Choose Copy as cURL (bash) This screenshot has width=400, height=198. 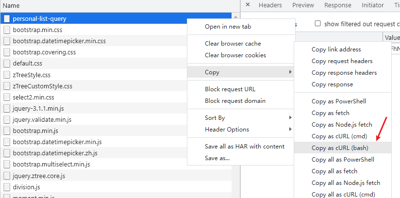(x=340, y=148)
